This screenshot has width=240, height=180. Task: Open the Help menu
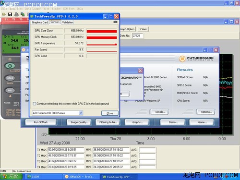[x=80, y=9]
